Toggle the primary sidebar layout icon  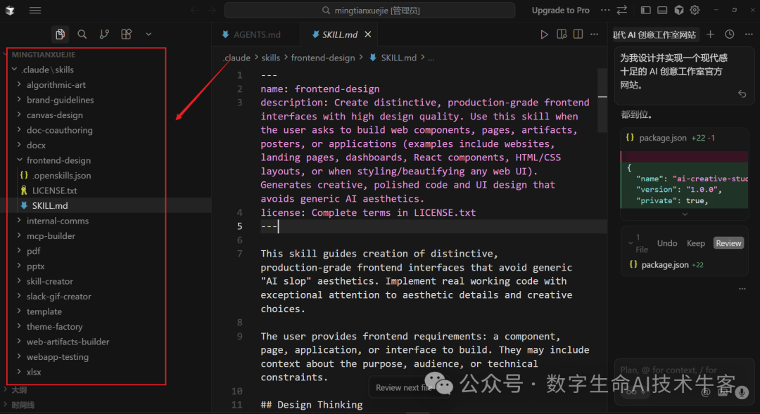pos(645,10)
